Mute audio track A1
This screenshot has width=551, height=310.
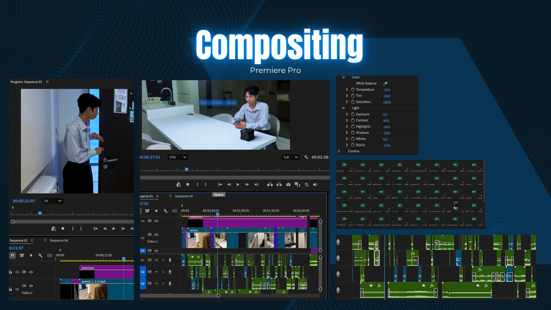click(x=156, y=260)
